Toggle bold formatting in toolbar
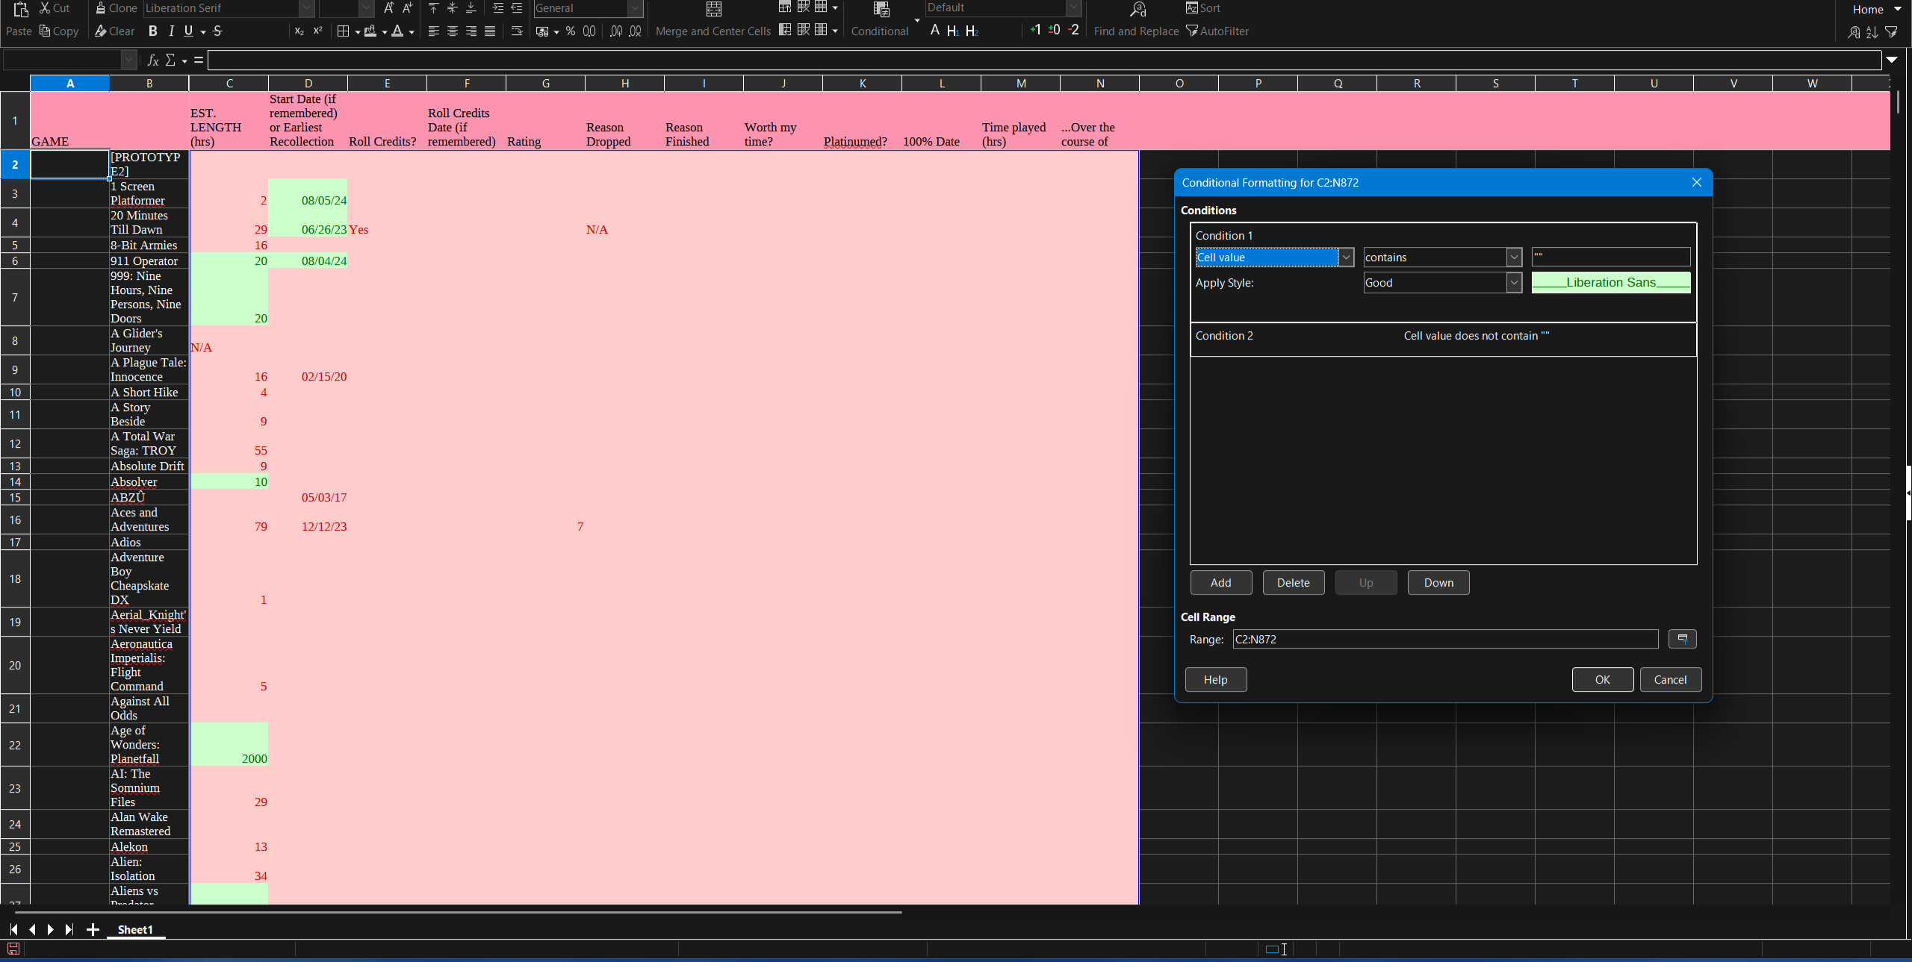1912x962 pixels. 152,31
